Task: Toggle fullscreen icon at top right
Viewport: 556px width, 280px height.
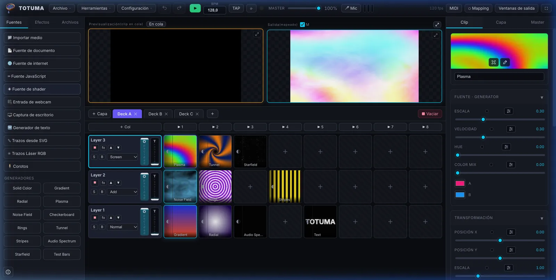Action: [546, 8]
